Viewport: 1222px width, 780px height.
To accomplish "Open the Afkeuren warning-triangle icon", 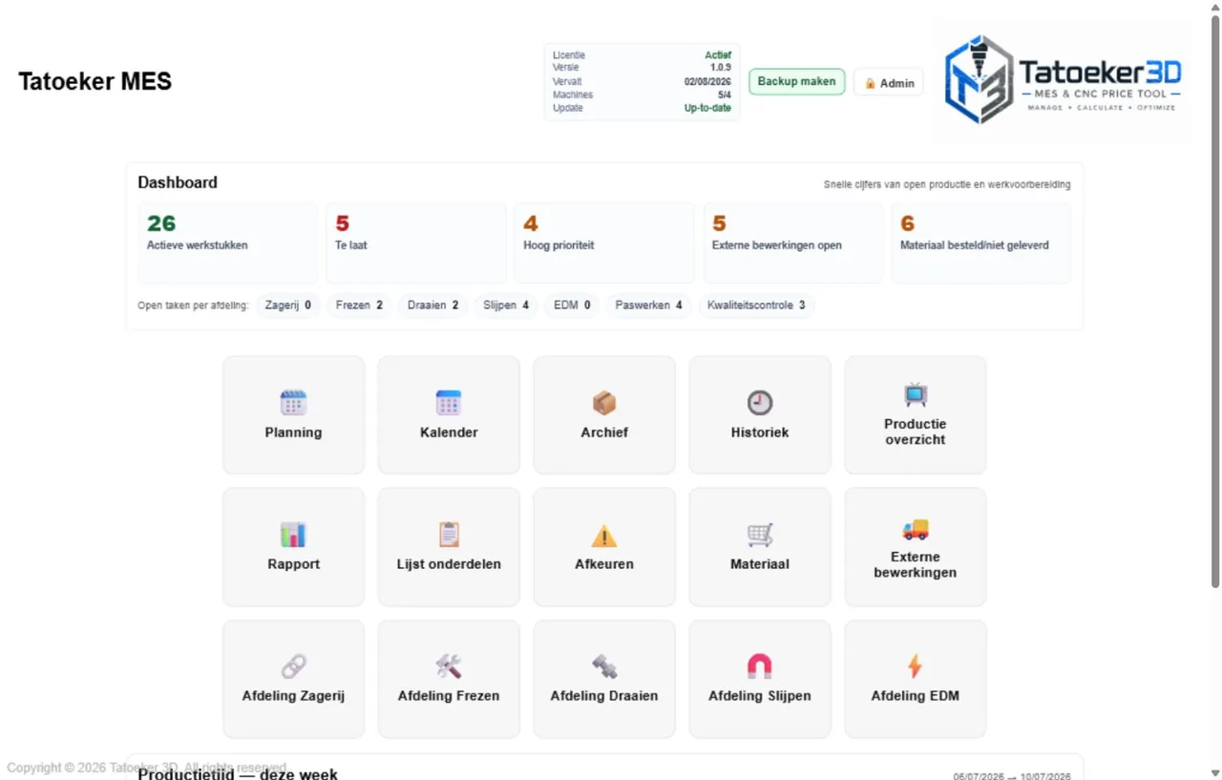I will pos(604,535).
